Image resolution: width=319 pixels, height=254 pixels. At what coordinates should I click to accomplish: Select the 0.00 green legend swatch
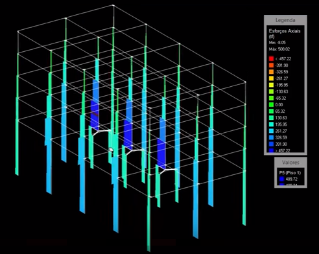coord(271,105)
